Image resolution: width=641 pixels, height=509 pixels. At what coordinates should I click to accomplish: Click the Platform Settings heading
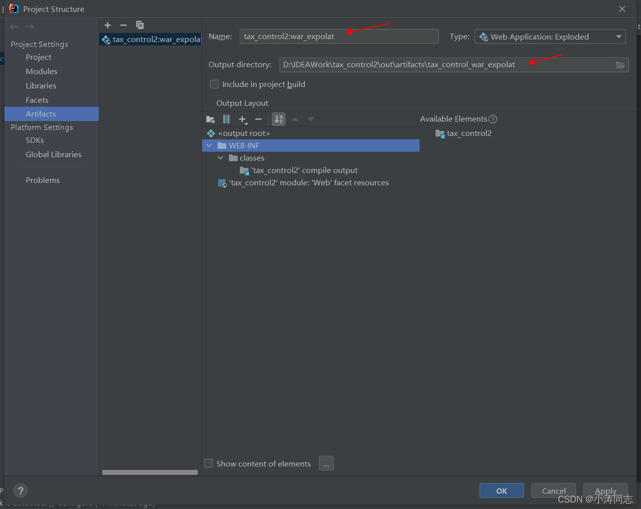click(42, 127)
